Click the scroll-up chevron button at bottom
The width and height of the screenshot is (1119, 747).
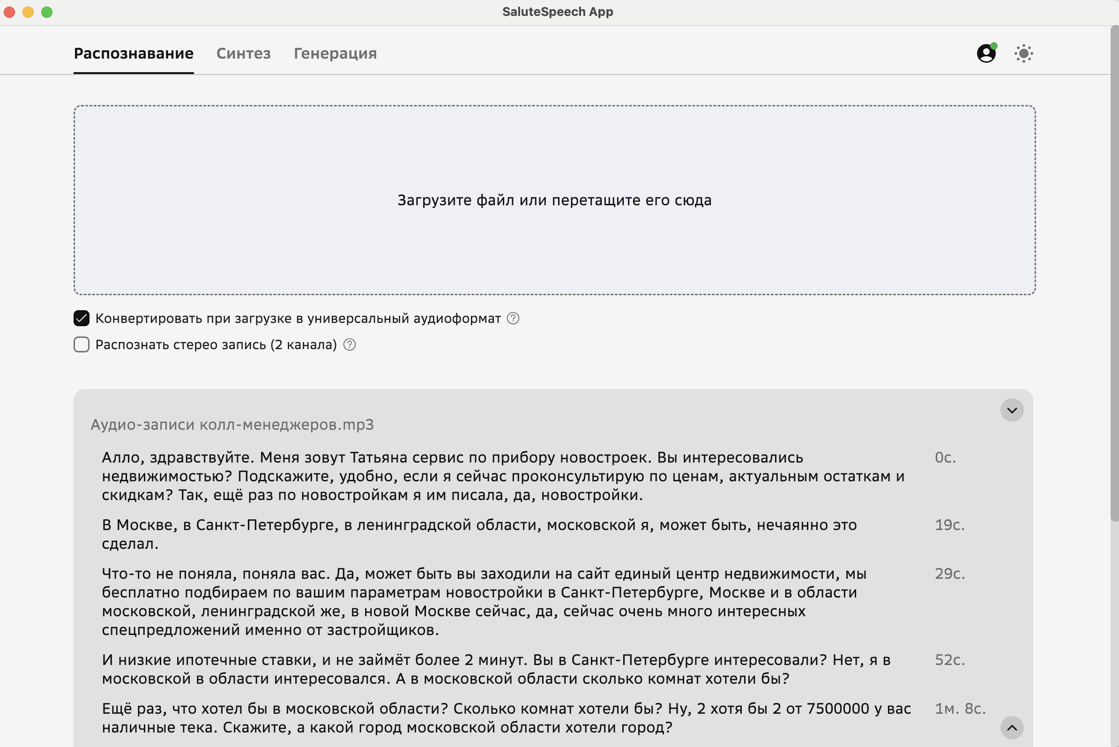tap(1011, 727)
